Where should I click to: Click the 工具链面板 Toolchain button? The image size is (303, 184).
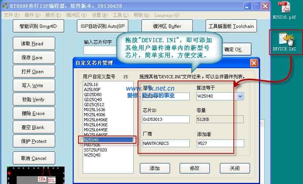231,26
